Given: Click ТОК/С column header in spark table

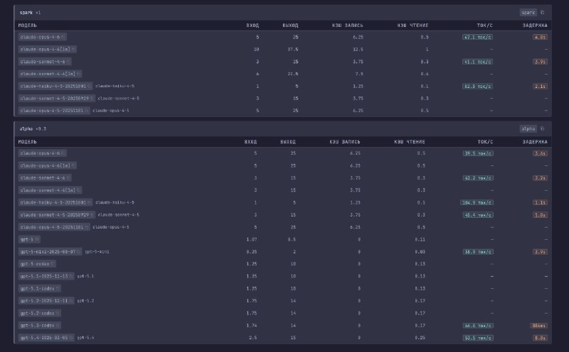Looking at the screenshot, I should [x=483, y=25].
